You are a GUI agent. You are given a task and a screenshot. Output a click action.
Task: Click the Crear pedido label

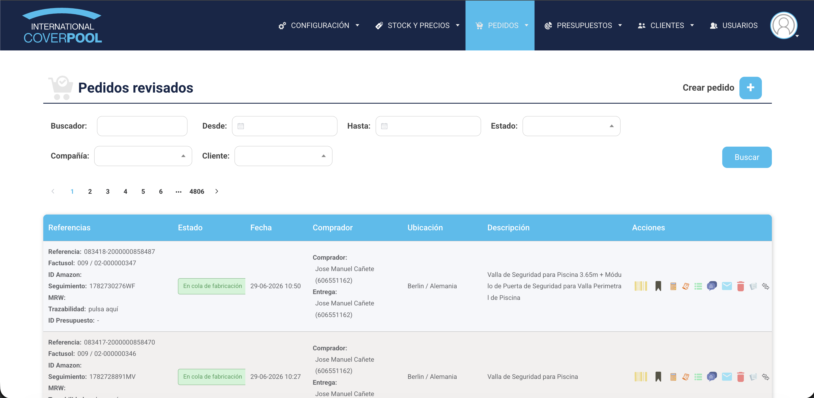pos(708,88)
